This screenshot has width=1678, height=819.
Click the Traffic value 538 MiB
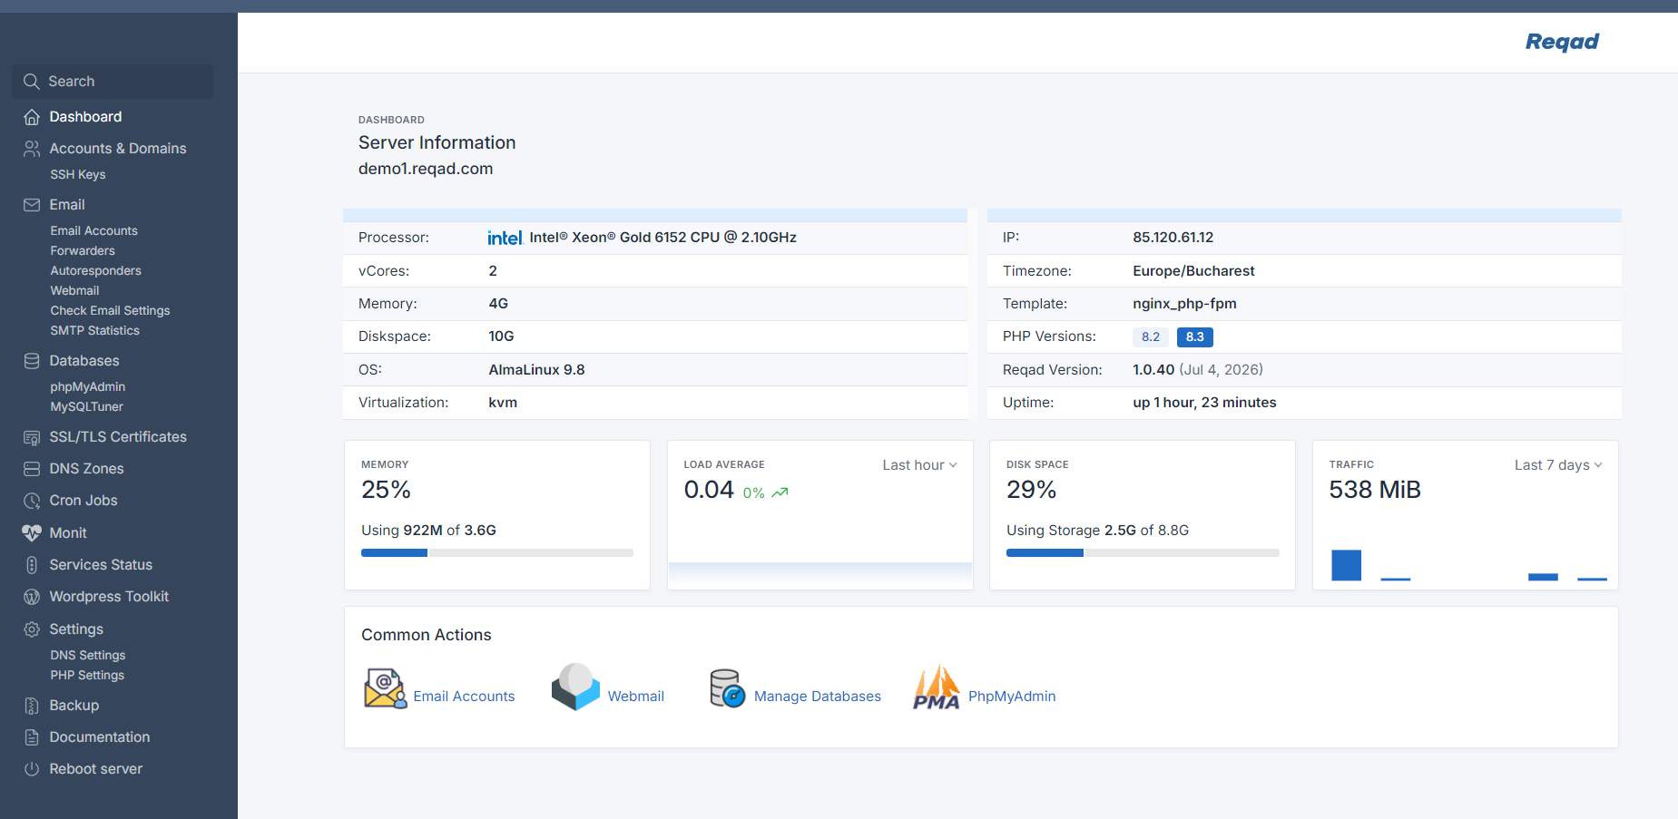[1375, 490]
